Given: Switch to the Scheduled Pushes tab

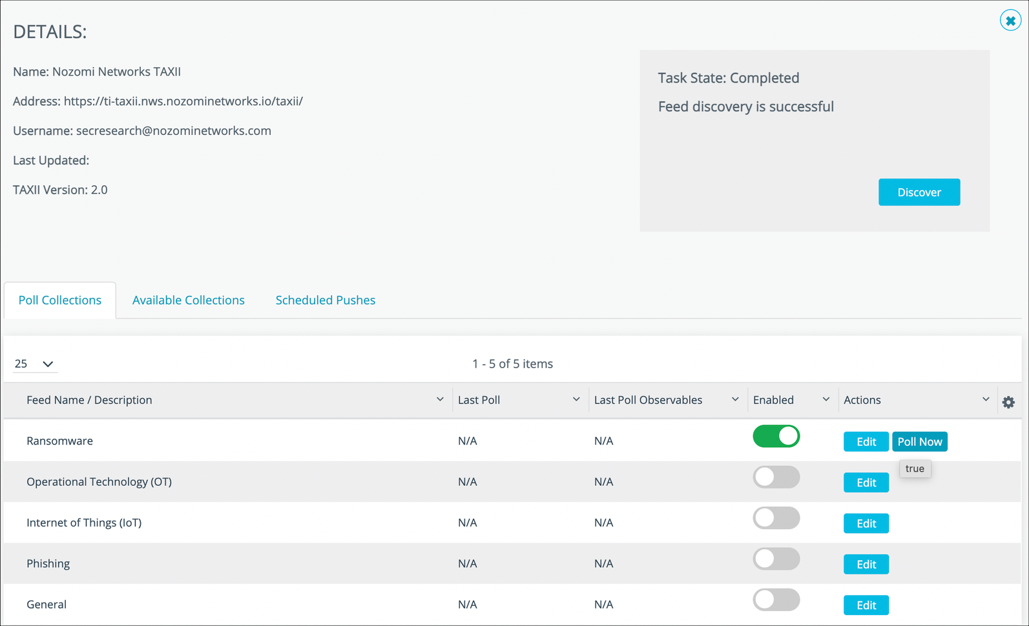Looking at the screenshot, I should point(326,300).
